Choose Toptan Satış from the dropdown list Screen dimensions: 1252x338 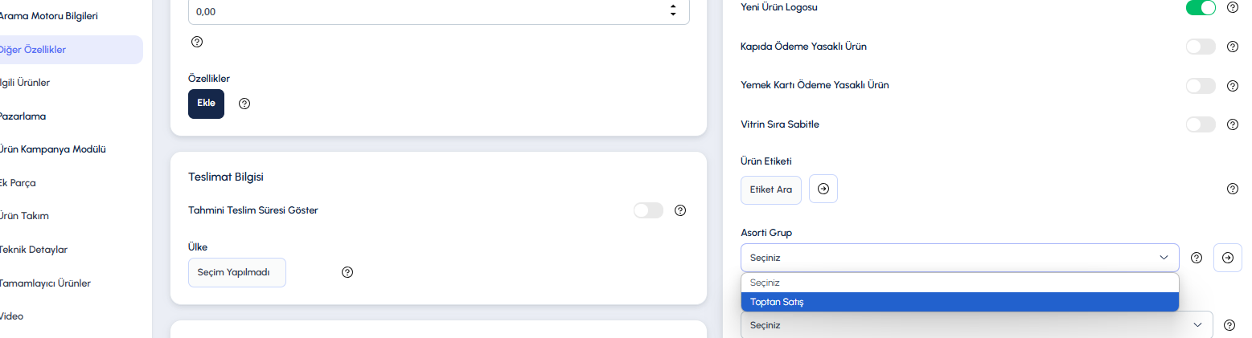(x=959, y=302)
